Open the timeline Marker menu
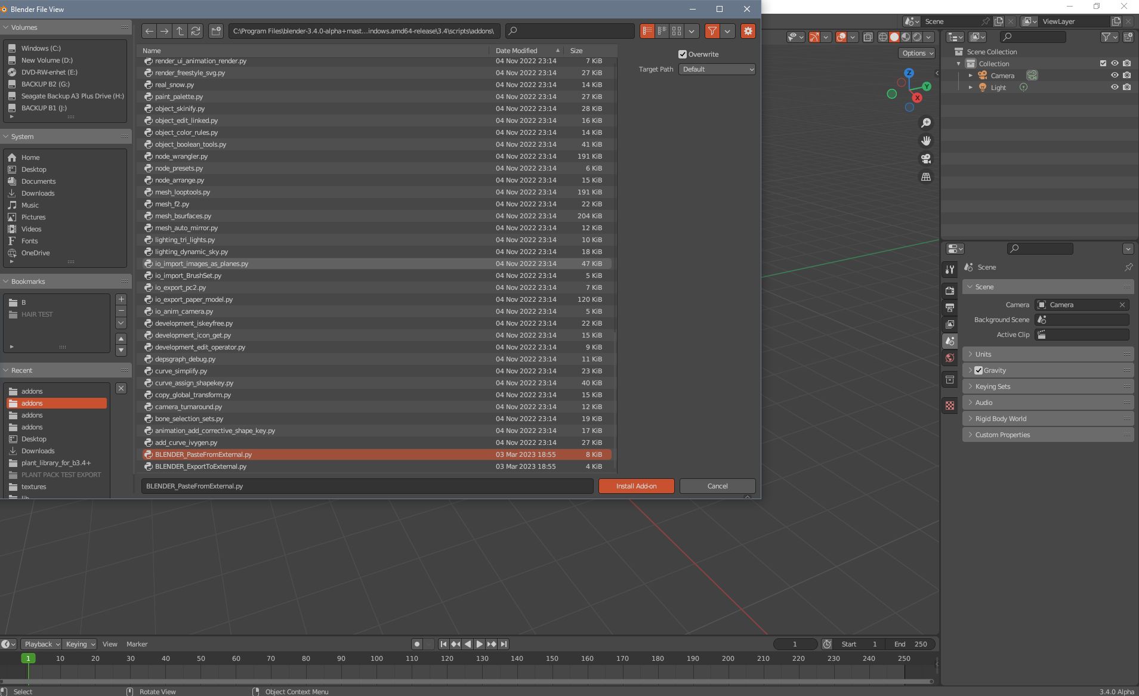This screenshot has width=1139, height=696. (x=137, y=644)
